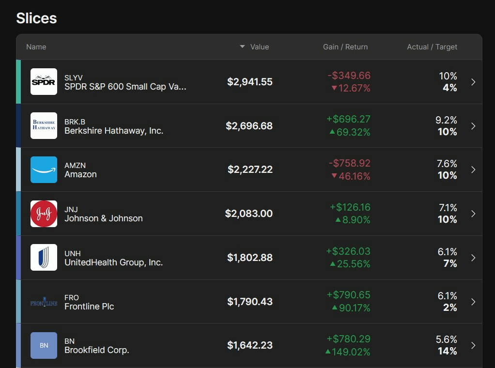Open FRO slice details via chevron
This screenshot has height=368, width=495.
click(x=473, y=302)
